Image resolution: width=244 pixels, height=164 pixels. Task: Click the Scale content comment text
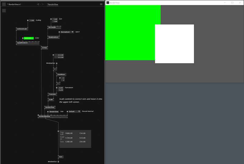[x=81, y=101]
